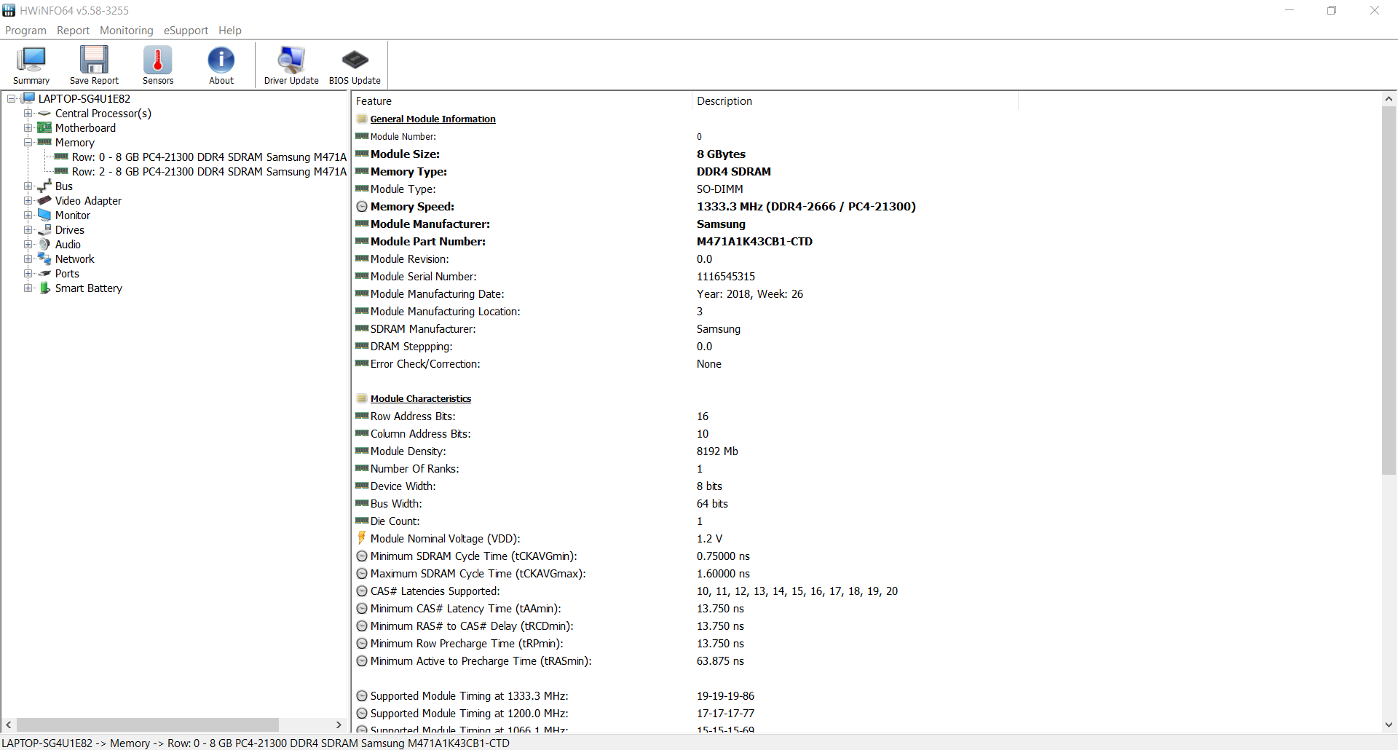Viewport: 1398px width, 750px height.
Task: Click the Smart Battery icon in the tree
Action: point(44,288)
